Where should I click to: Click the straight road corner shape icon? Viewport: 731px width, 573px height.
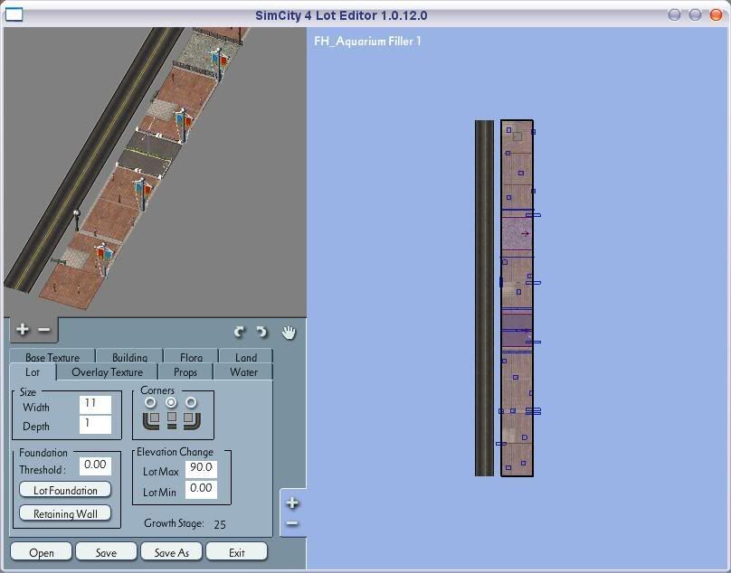[x=172, y=419]
